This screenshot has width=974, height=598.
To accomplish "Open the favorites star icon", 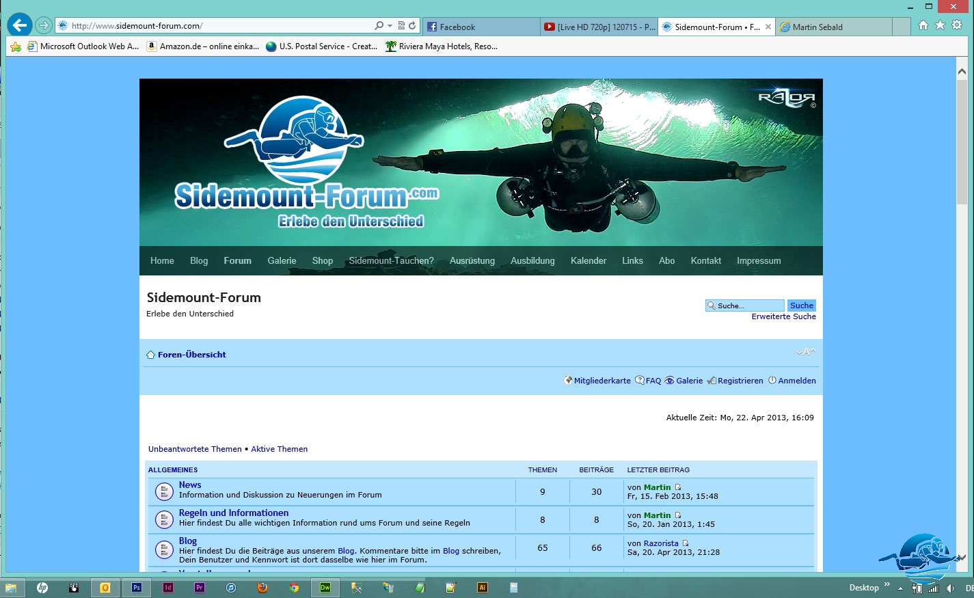I will click(x=940, y=25).
